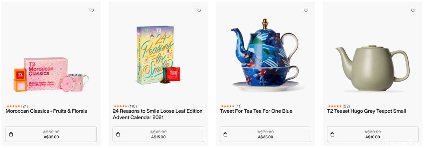Add Hugo Grey Teapot for A$10.00 to cart
This screenshot has width=425, height=148.
tap(373, 134)
